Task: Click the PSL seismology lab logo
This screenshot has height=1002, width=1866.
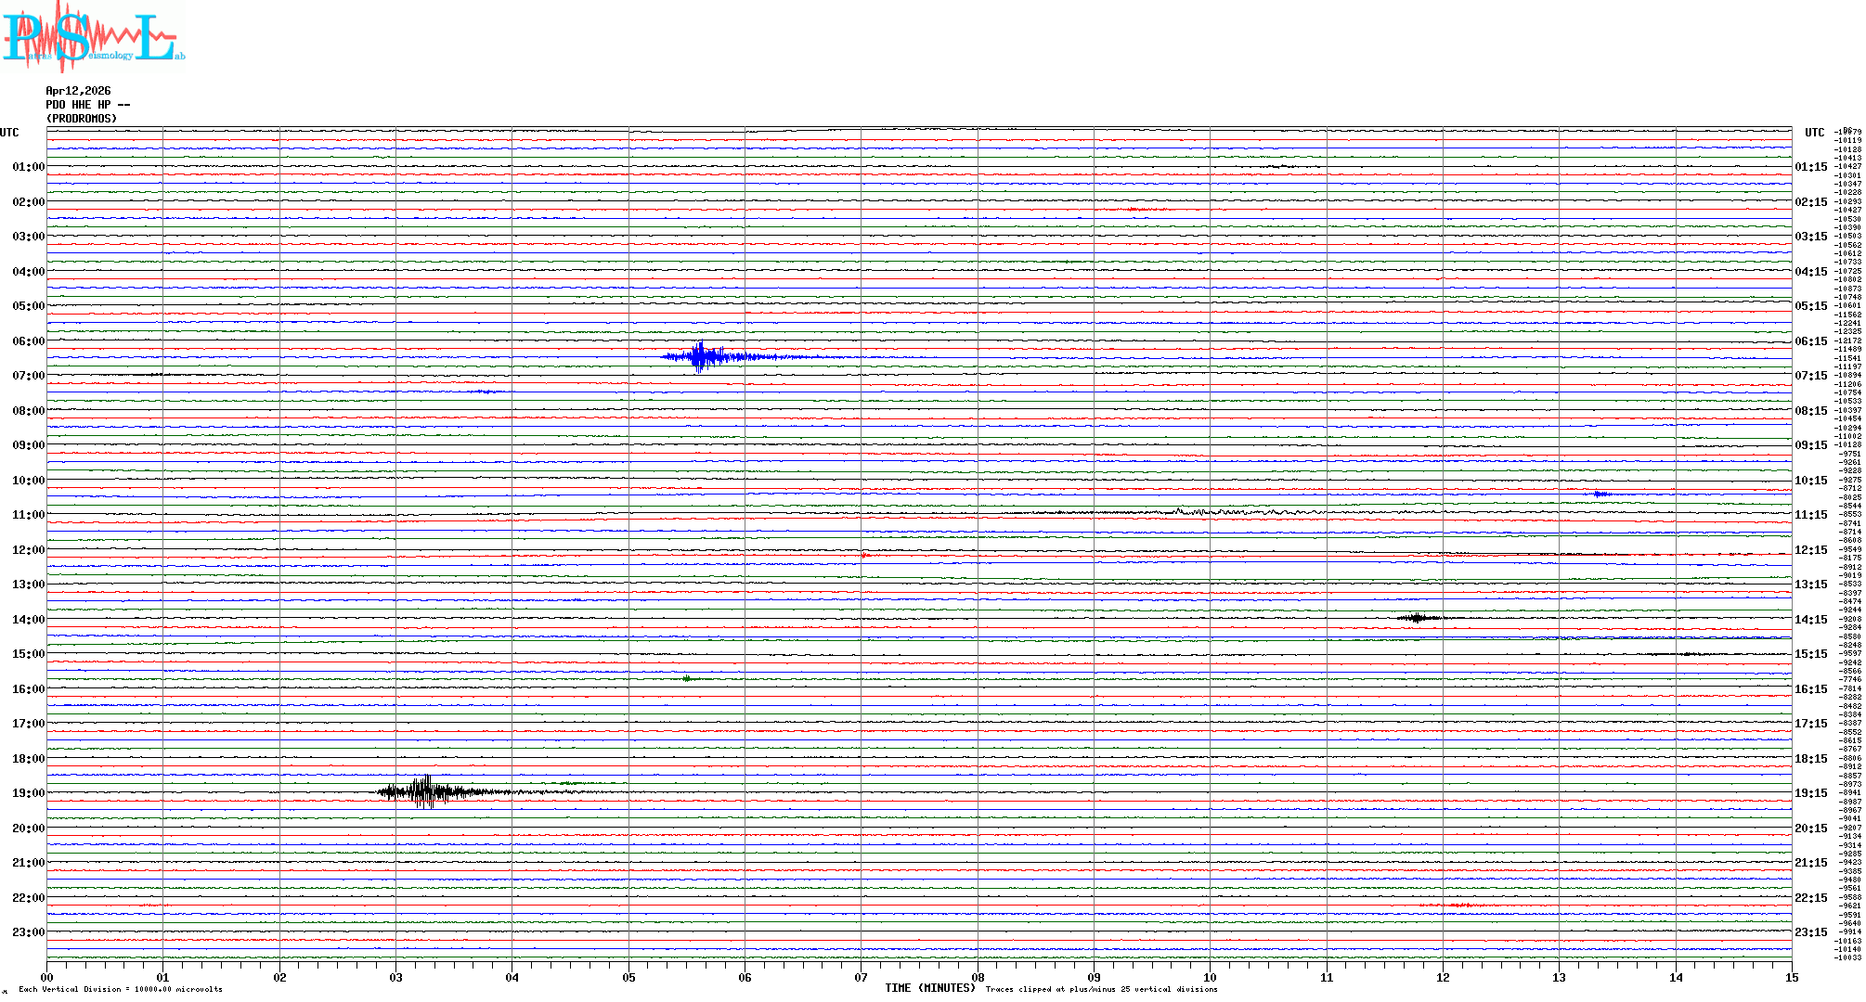Action: (93, 37)
